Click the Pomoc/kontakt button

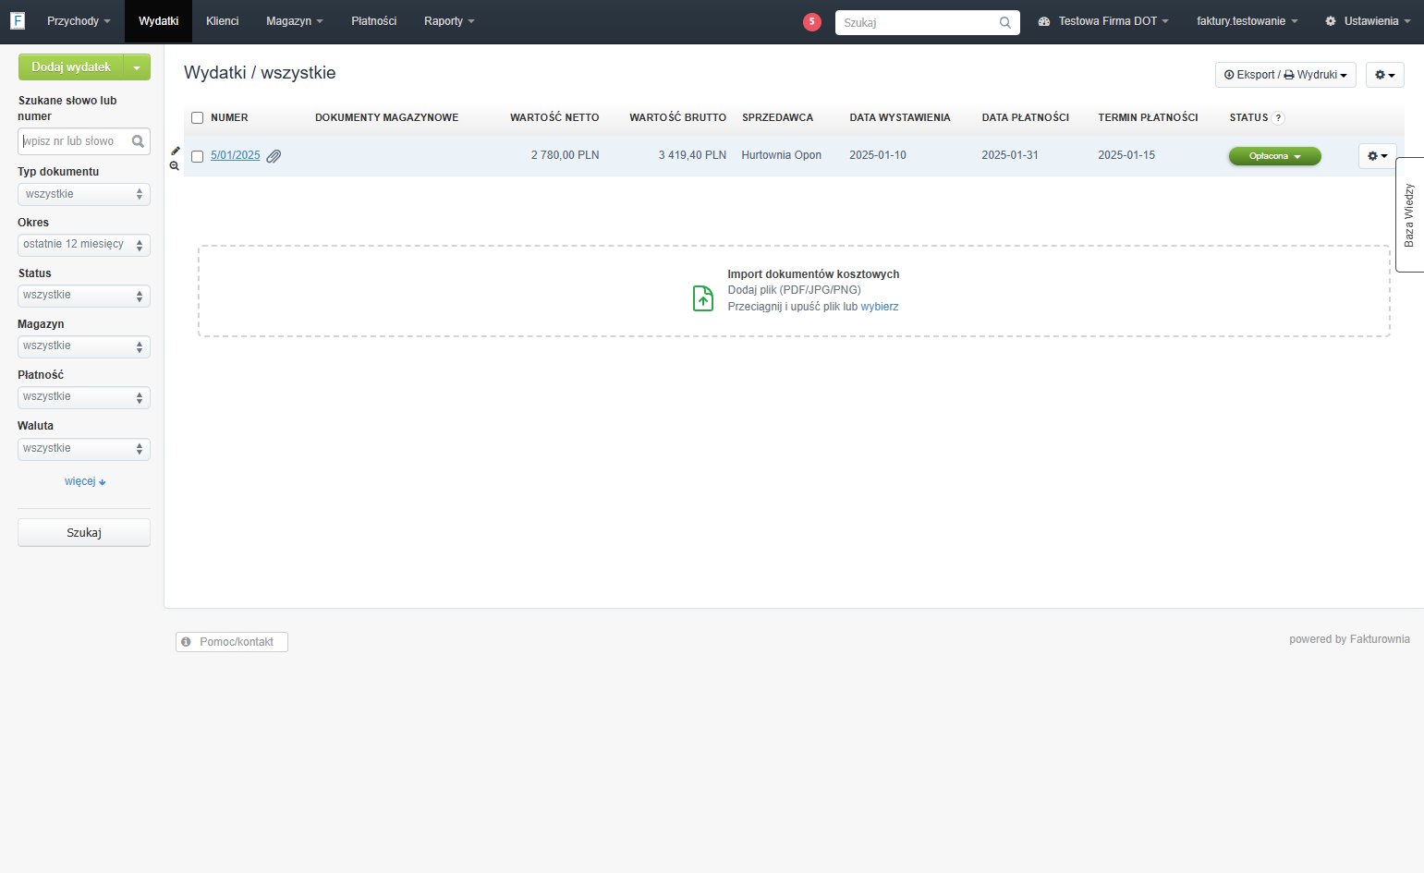[232, 642]
